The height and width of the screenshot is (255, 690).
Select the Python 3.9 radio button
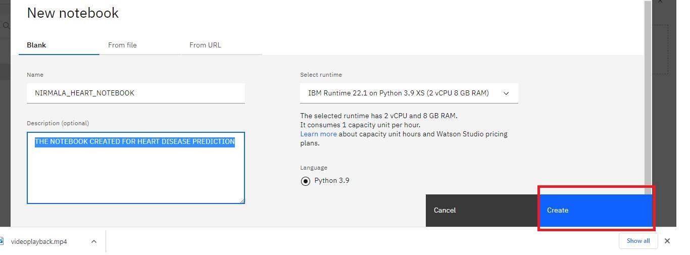pyautogui.click(x=306, y=181)
